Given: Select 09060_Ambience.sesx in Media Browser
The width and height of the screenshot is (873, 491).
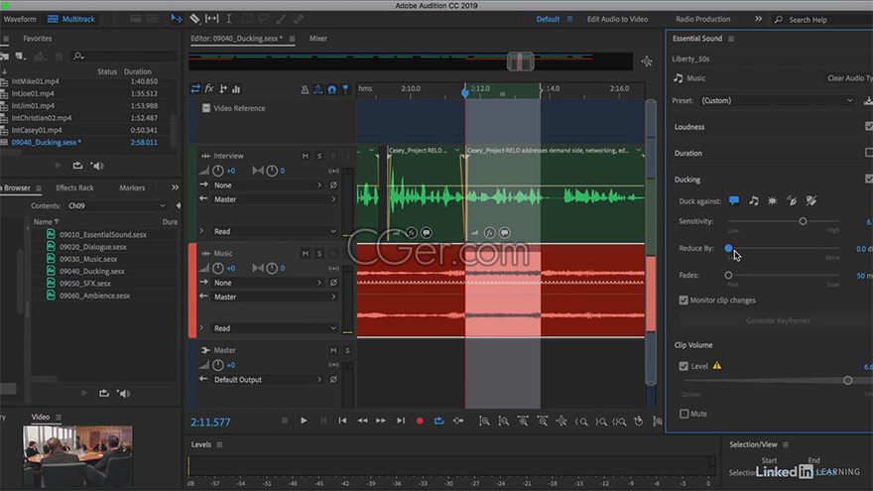Looking at the screenshot, I should click(x=94, y=296).
